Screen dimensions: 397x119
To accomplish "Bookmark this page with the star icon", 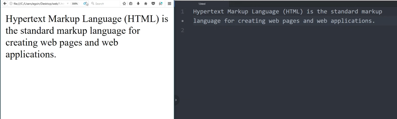I will tap(124, 4).
